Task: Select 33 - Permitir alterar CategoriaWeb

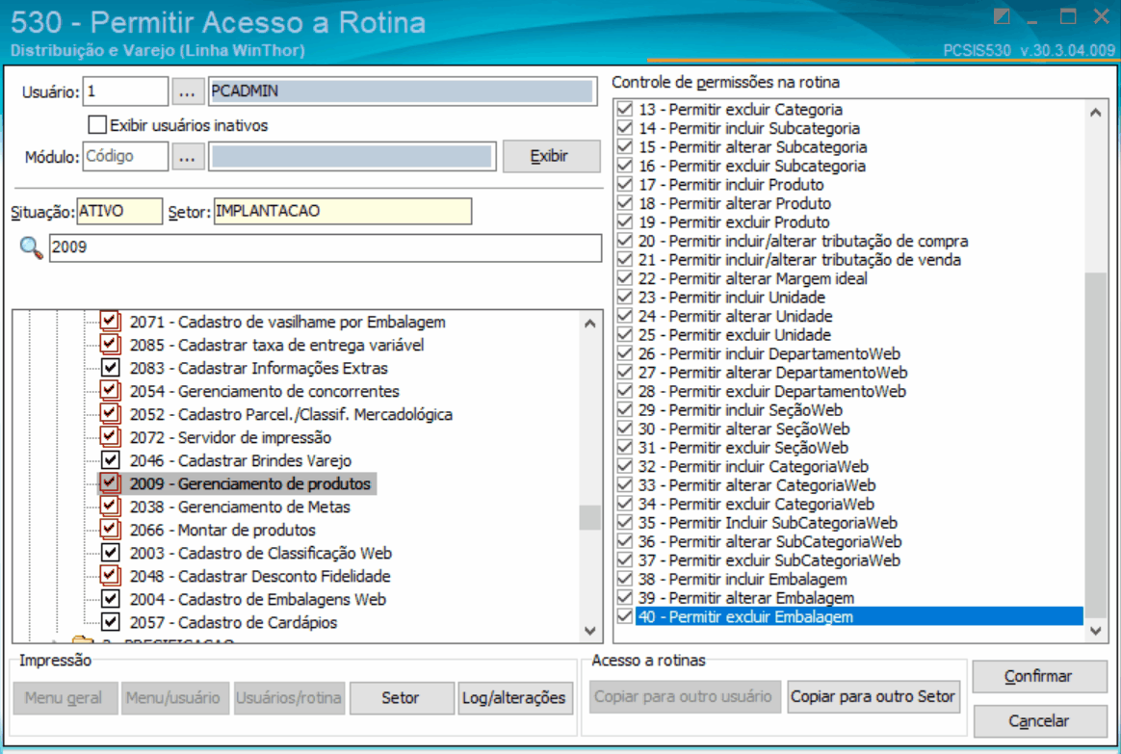Action: click(756, 485)
